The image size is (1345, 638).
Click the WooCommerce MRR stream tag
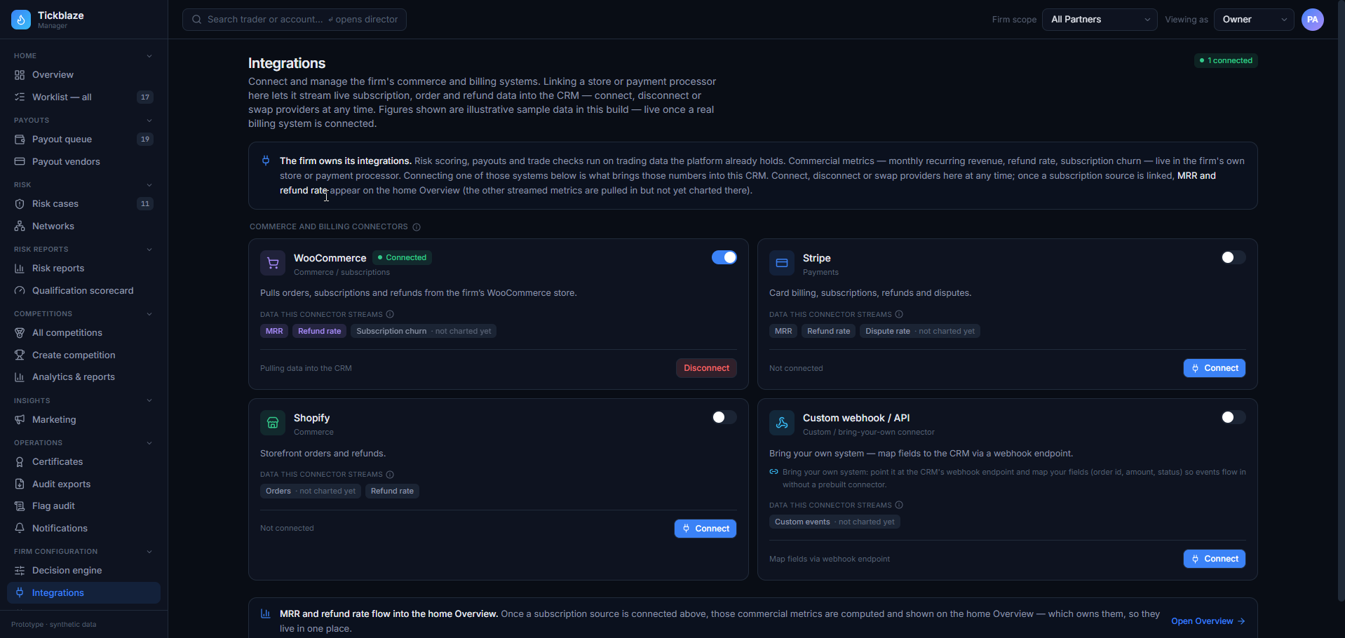coord(274,332)
